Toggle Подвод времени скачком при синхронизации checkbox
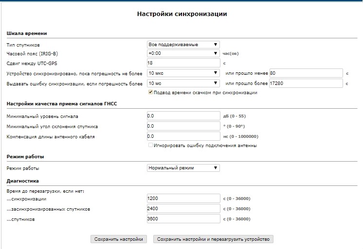 coord(150,93)
